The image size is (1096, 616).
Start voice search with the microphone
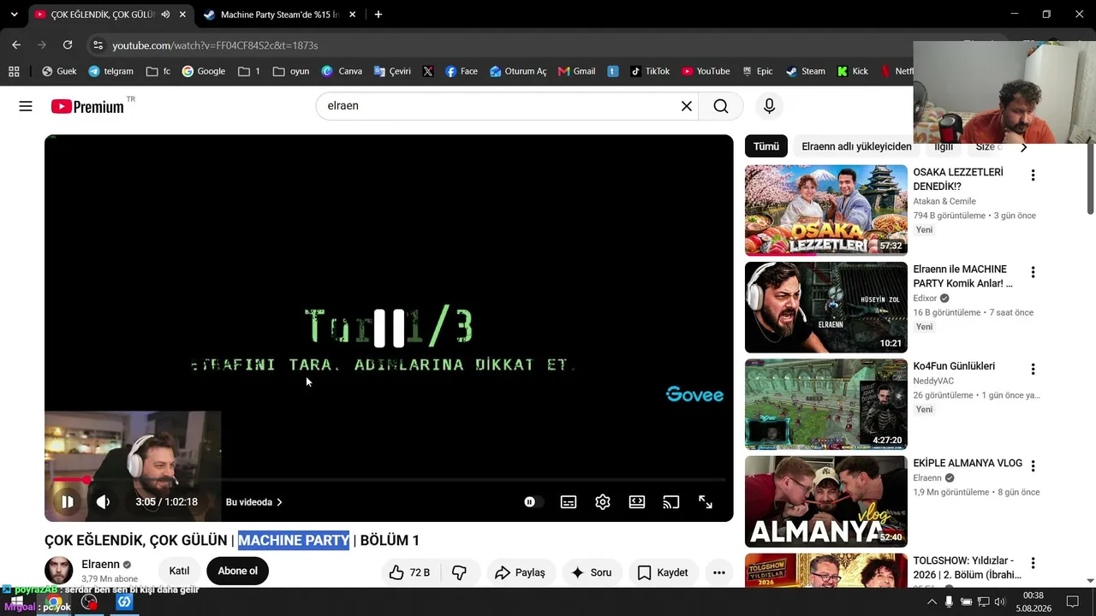(x=769, y=106)
